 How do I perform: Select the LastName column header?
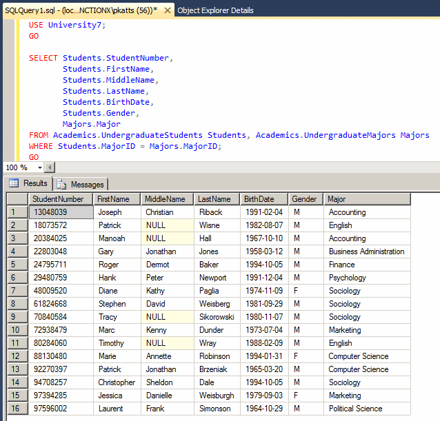click(217, 199)
